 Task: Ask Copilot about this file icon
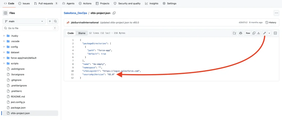[241, 33]
